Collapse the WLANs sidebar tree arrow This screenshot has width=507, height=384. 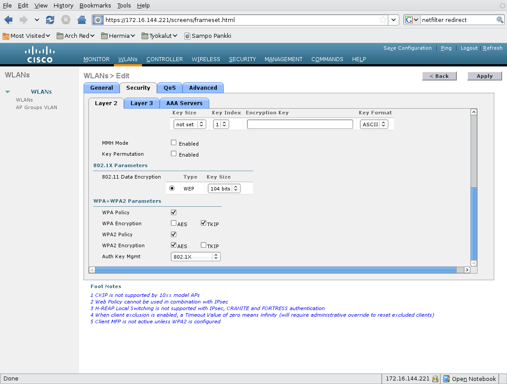point(8,92)
